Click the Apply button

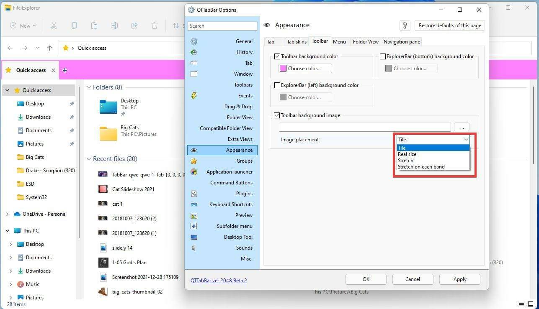[x=459, y=279]
